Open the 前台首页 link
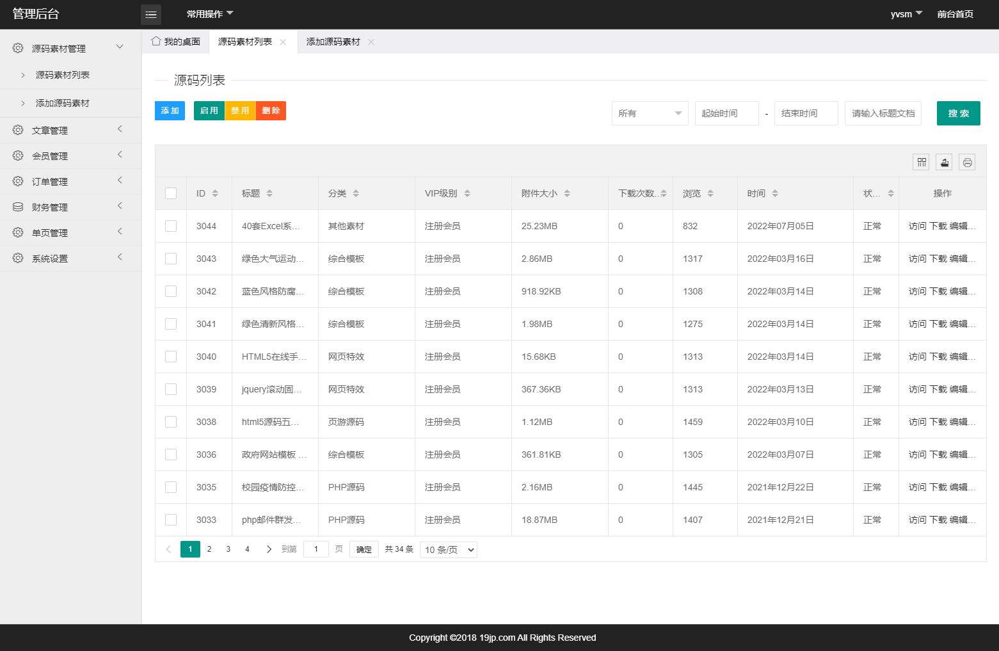This screenshot has width=999, height=651. (x=955, y=14)
